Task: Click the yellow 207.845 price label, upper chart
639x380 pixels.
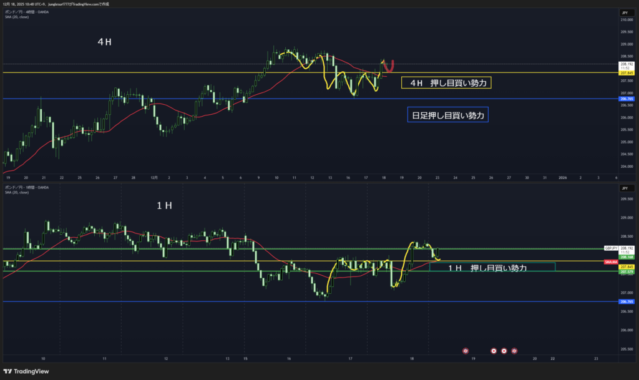Action: pyautogui.click(x=627, y=73)
